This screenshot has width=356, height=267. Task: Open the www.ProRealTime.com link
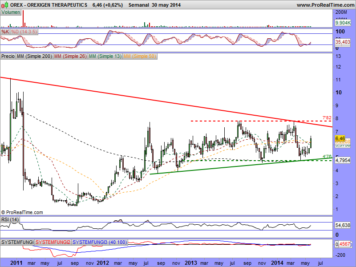point(326,5)
